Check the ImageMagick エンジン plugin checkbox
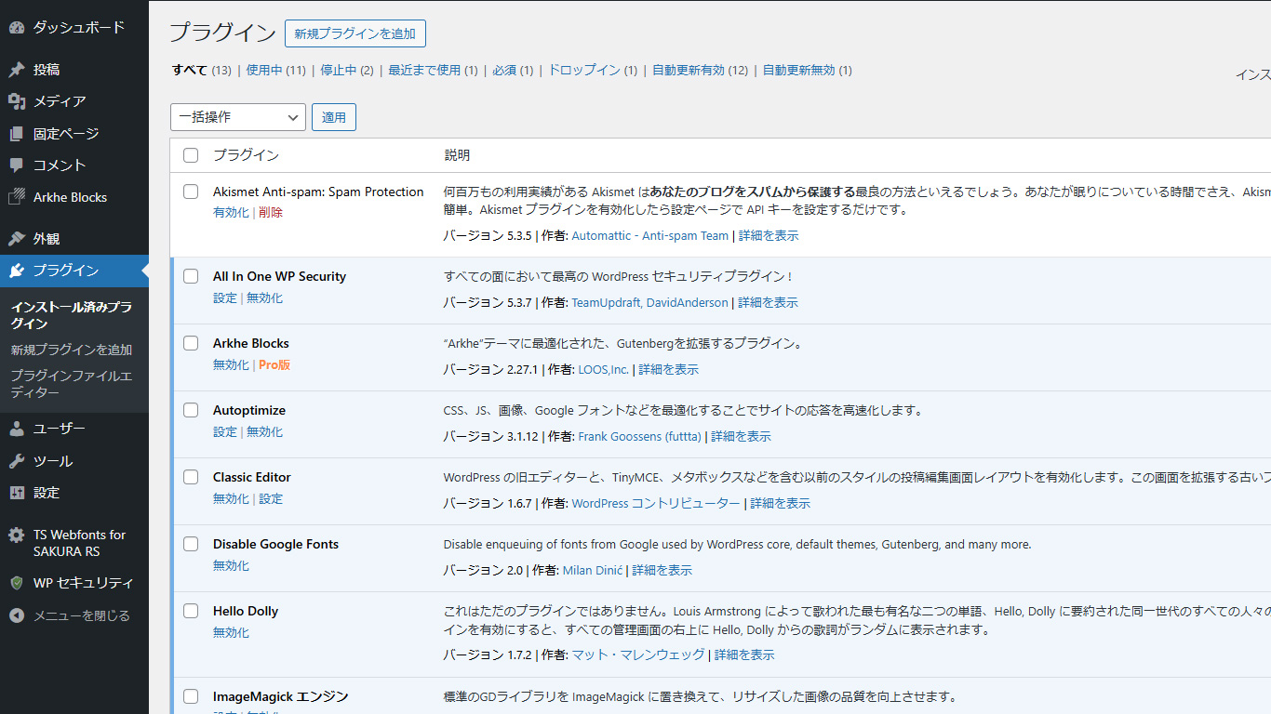This screenshot has width=1271, height=714. tap(191, 696)
